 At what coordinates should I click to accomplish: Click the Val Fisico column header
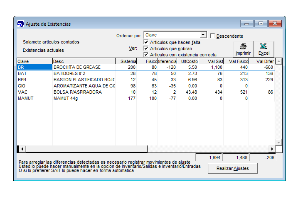[236, 61]
